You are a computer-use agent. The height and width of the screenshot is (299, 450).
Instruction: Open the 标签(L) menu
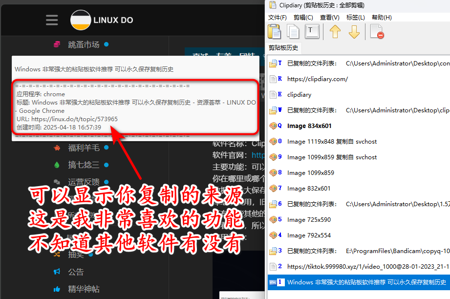pyautogui.click(x=355, y=18)
